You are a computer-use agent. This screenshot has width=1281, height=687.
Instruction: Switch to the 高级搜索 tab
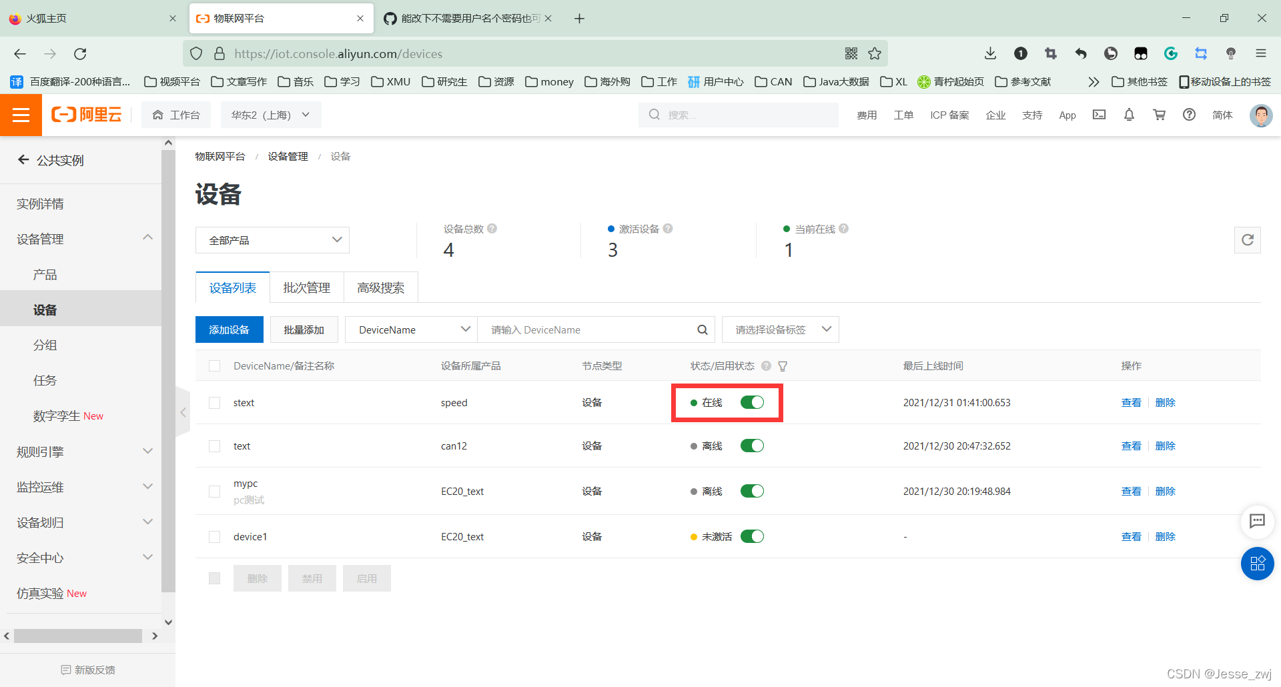pyautogui.click(x=380, y=287)
